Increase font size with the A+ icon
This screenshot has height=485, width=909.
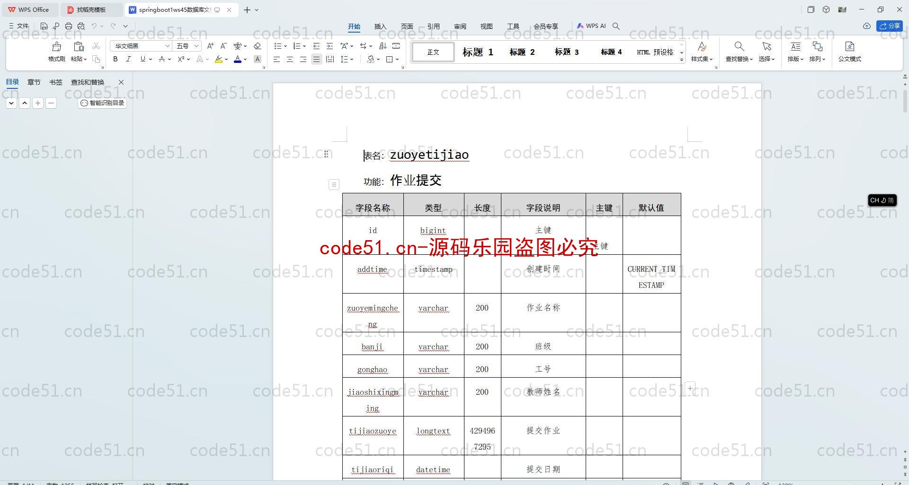point(211,46)
